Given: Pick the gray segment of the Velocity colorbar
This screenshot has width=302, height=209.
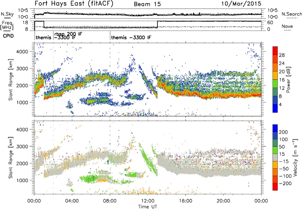Looking at the screenshot, I should [275, 158].
